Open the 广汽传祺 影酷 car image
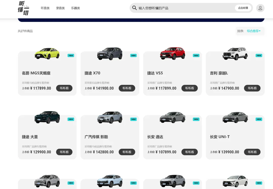This screenshot has height=189, width=273. (110, 117)
